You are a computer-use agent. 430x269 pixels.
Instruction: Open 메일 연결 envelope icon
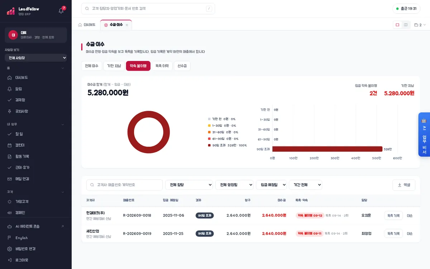[10, 179]
